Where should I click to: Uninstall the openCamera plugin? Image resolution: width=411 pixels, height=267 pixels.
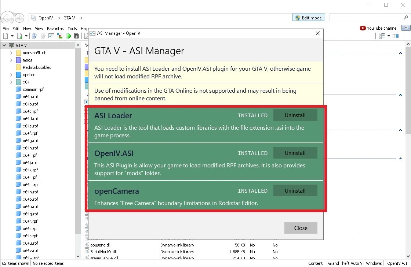click(295, 190)
